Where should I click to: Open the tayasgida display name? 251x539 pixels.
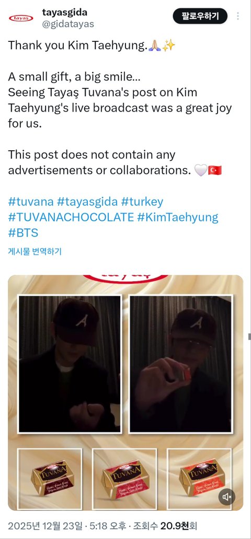[x=64, y=13]
